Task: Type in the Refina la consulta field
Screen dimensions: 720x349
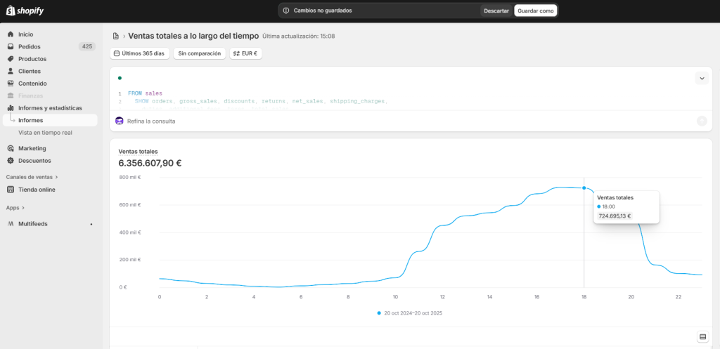Action: tap(352, 121)
